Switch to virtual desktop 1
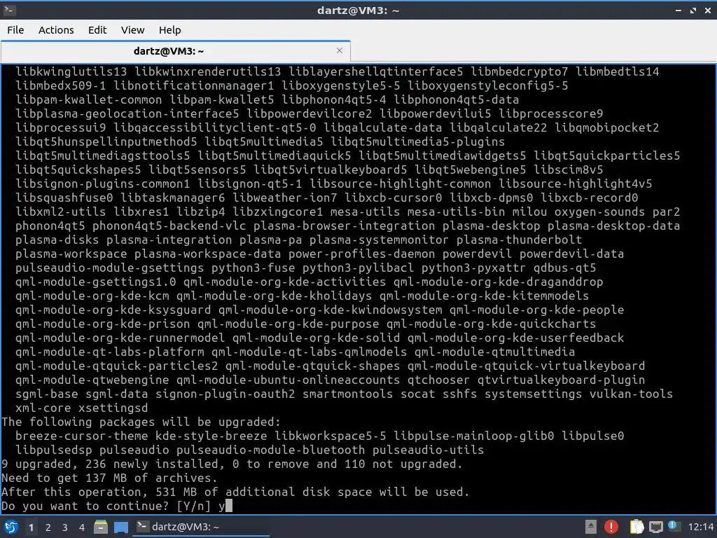 (31, 527)
